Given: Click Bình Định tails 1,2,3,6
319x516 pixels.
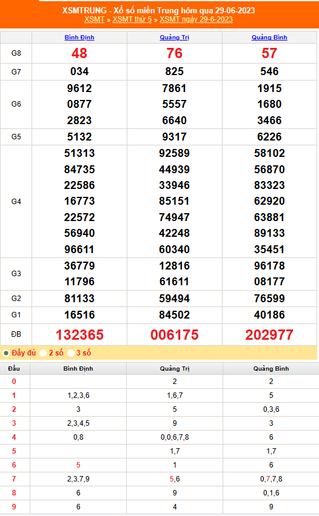Looking at the screenshot, I should 78,395.
